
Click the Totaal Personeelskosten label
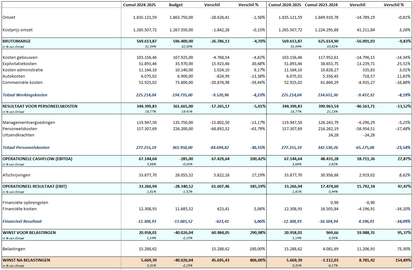click(26, 148)
